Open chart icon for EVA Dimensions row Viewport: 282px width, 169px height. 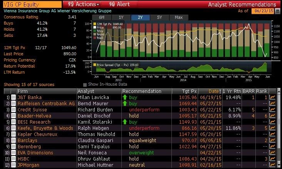(272, 153)
